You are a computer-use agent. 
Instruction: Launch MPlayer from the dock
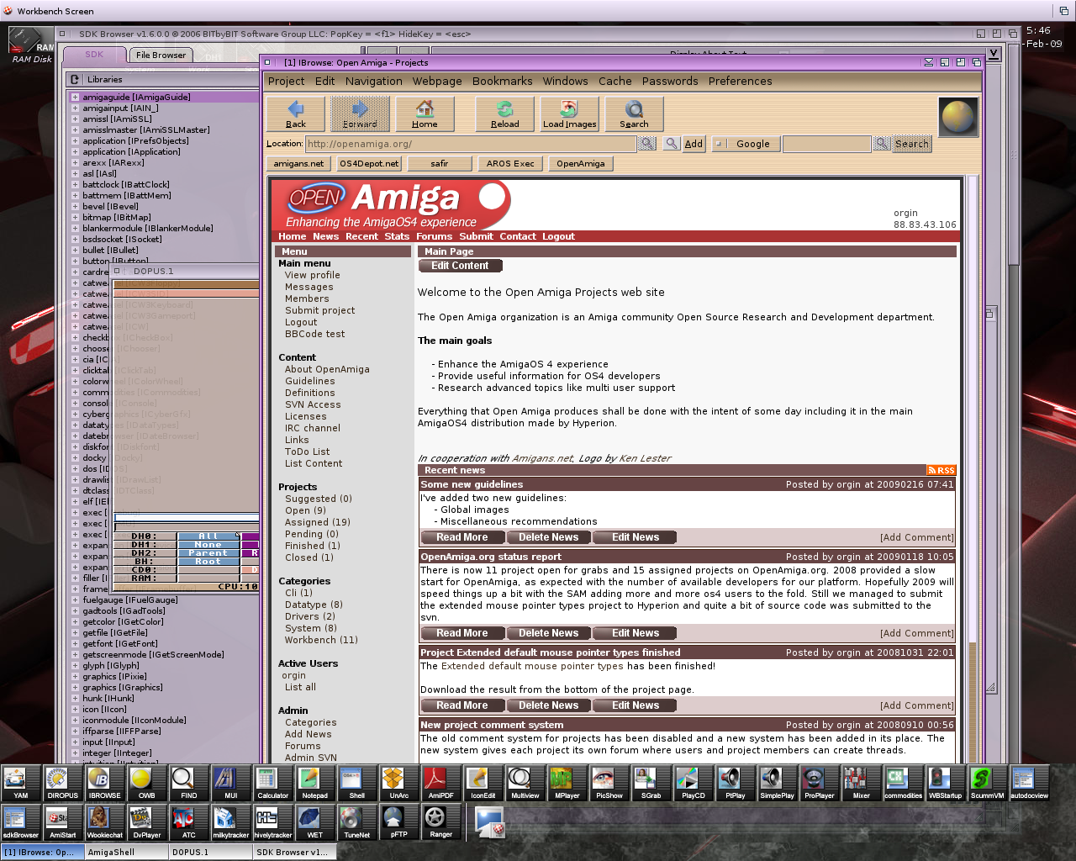tap(567, 784)
